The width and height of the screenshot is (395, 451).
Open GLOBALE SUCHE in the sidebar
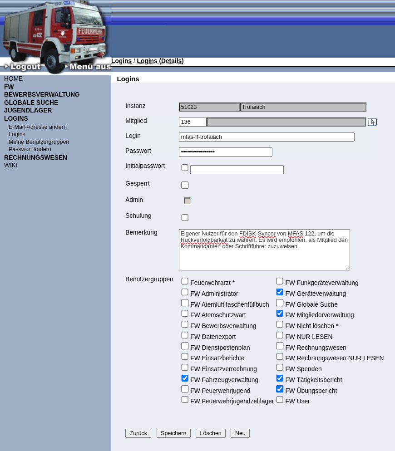click(x=31, y=103)
